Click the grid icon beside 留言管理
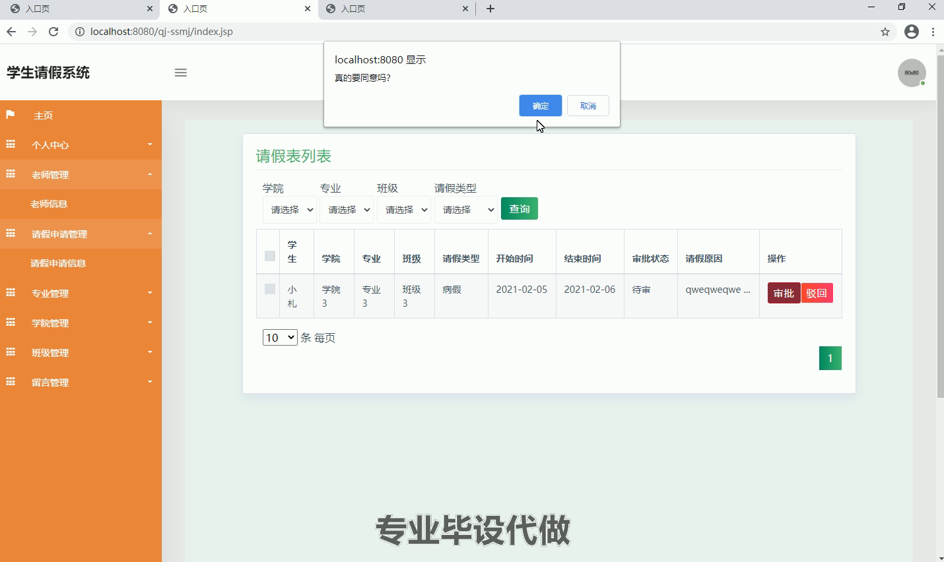This screenshot has height=562, width=944. [x=11, y=382]
